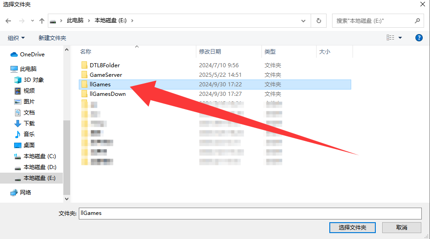Expand the recent locations dropdown arrow
Viewport: 430px width, 239px height.
(x=32, y=21)
